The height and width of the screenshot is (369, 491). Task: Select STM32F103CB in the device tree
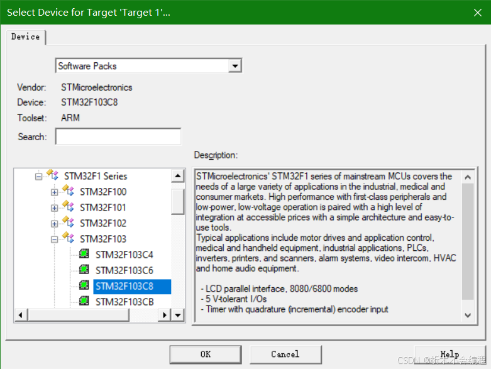pyautogui.click(x=124, y=302)
